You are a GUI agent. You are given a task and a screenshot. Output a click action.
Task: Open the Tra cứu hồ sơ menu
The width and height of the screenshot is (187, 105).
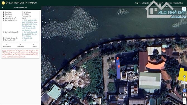pyautogui.click(x=178, y=3)
